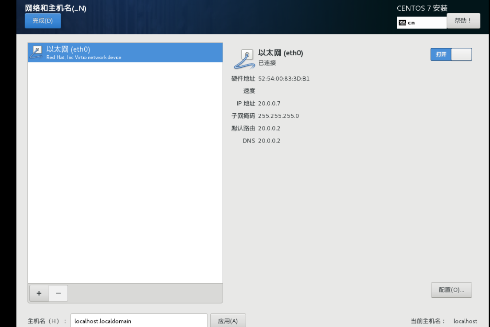Add a network device with plus button
The image size is (490, 327).
tap(39, 293)
